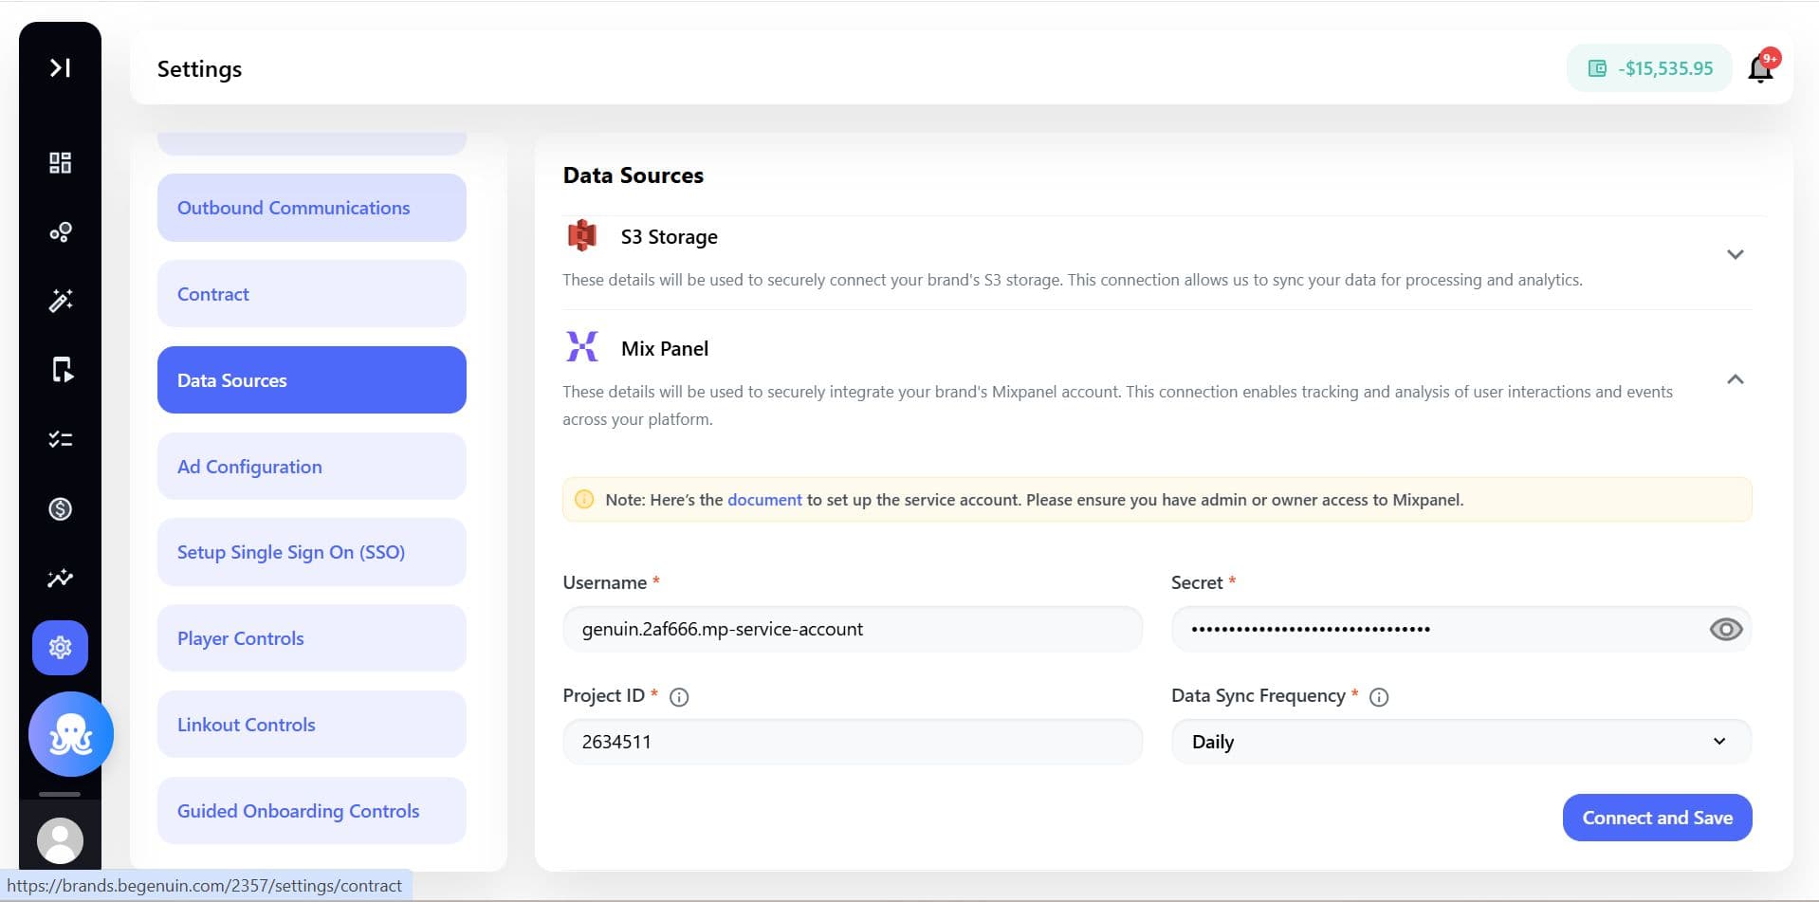
Task: Select the Ad Configuration settings tab
Action: point(312,467)
